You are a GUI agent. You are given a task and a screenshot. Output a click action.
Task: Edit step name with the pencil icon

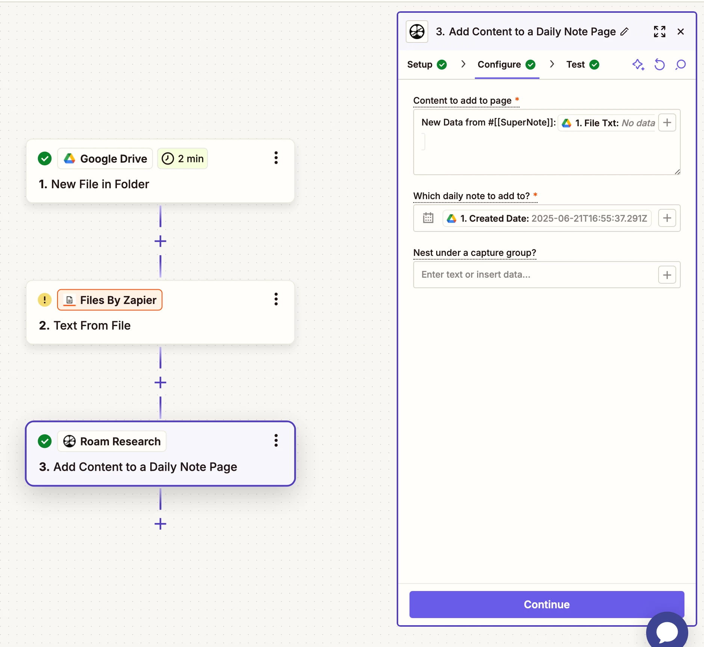pyautogui.click(x=624, y=32)
